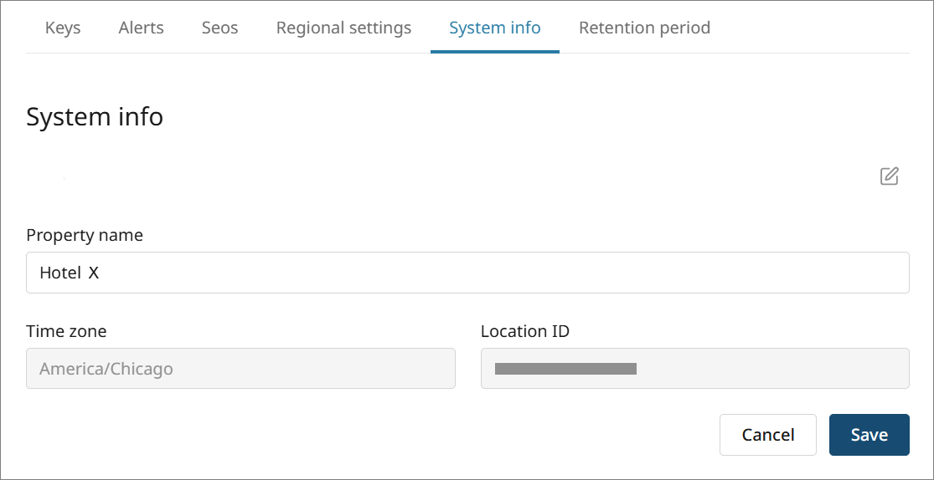Focus the Property name input field
The height and width of the screenshot is (480, 934).
click(x=467, y=273)
